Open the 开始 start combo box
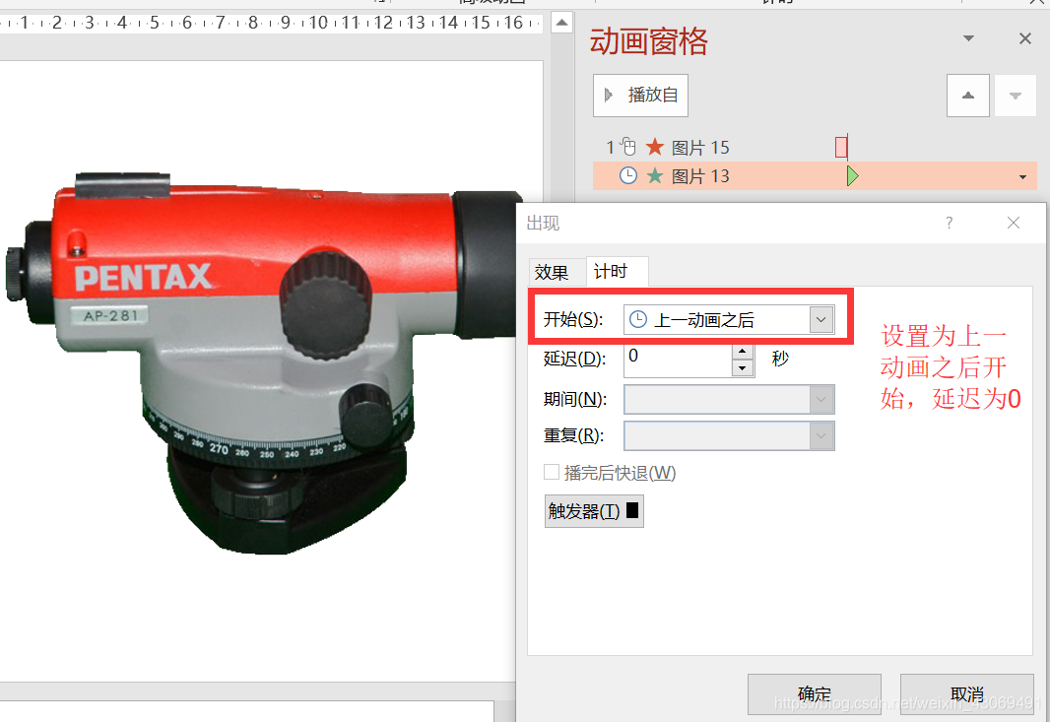The image size is (1050, 722). tap(729, 319)
